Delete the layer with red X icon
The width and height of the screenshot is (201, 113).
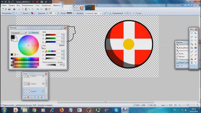(x=28, y=97)
